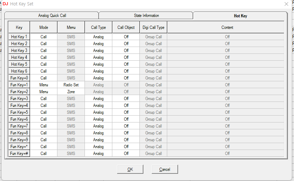Select the Hot Key 6 row label
This screenshot has width=294, height=181.
(19, 71)
